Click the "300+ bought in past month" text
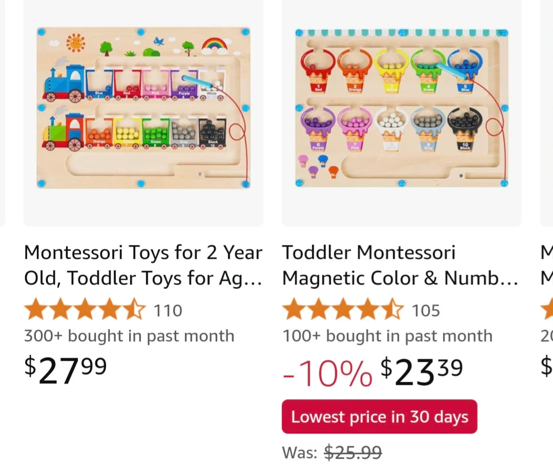The image size is (553, 473). point(129,336)
